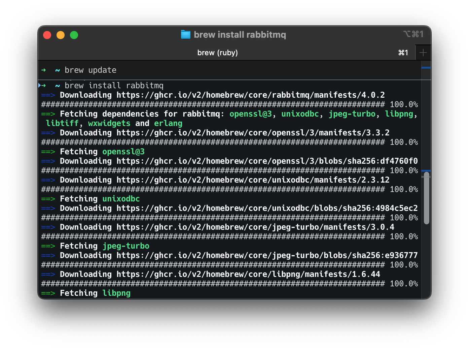Click the window title brew install rabbitmq

click(x=240, y=35)
